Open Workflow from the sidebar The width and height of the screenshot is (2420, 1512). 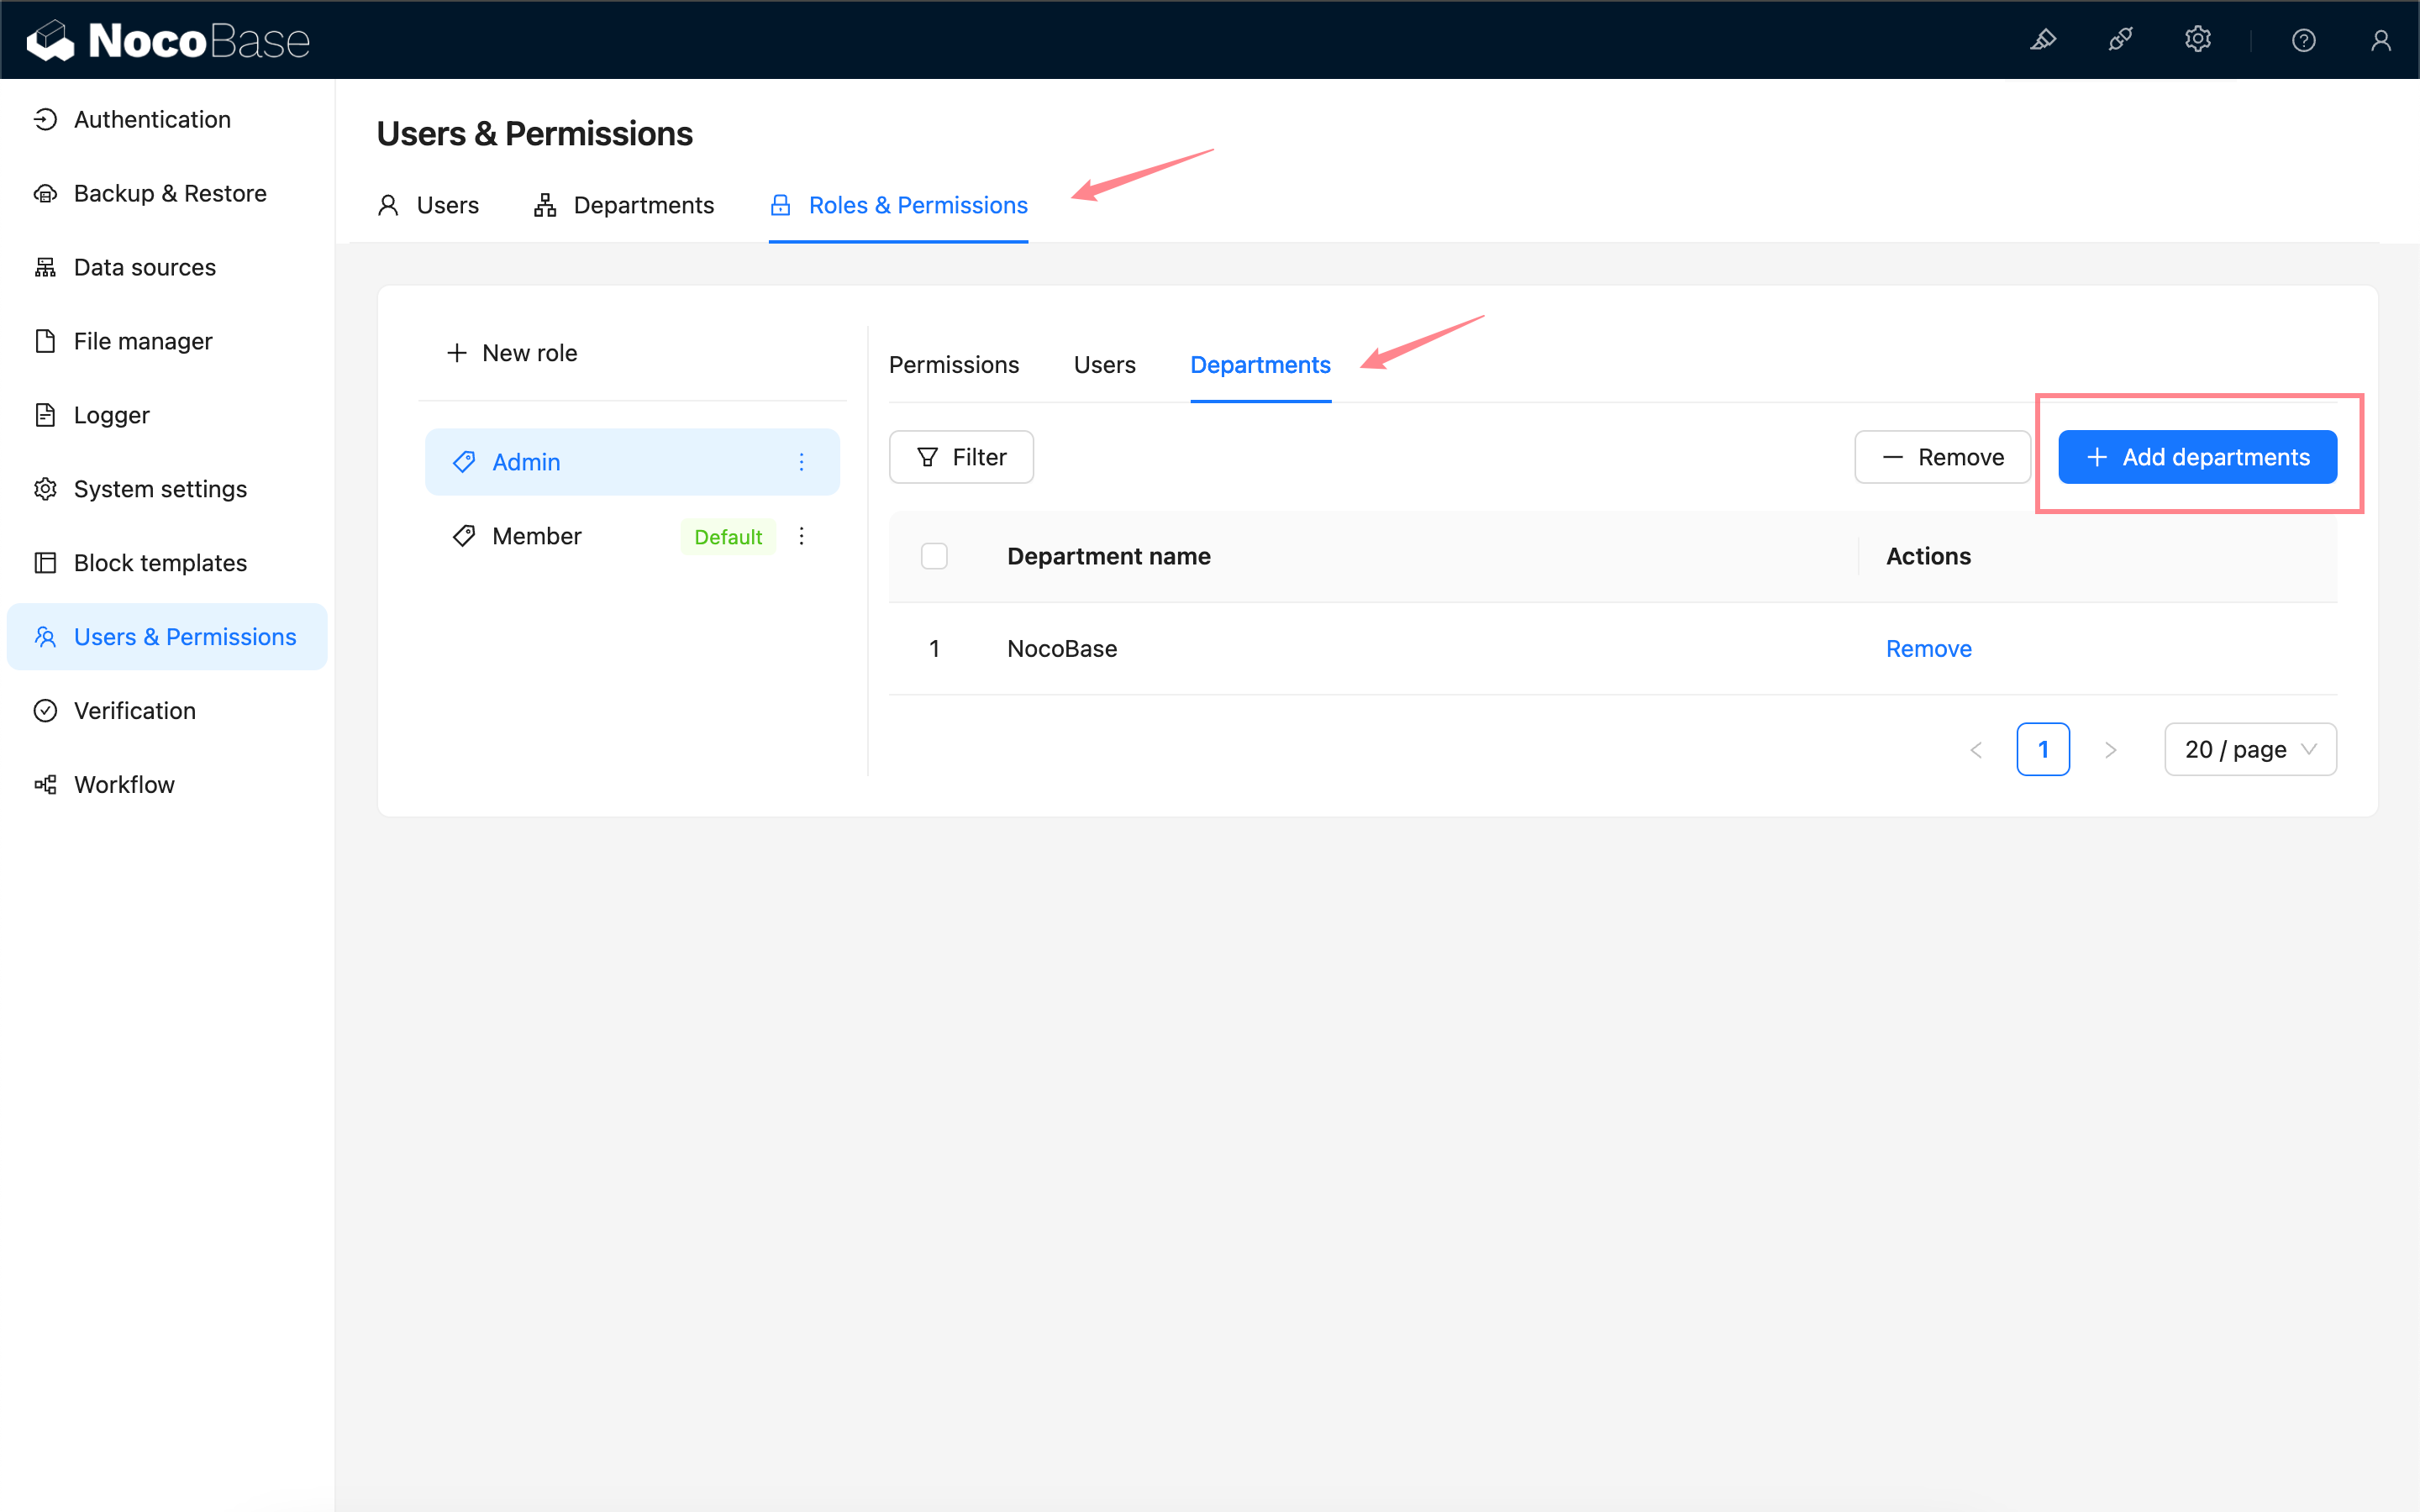coord(124,784)
